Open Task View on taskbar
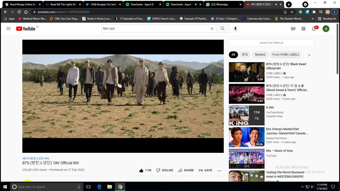The image size is (340, 191). point(88,187)
